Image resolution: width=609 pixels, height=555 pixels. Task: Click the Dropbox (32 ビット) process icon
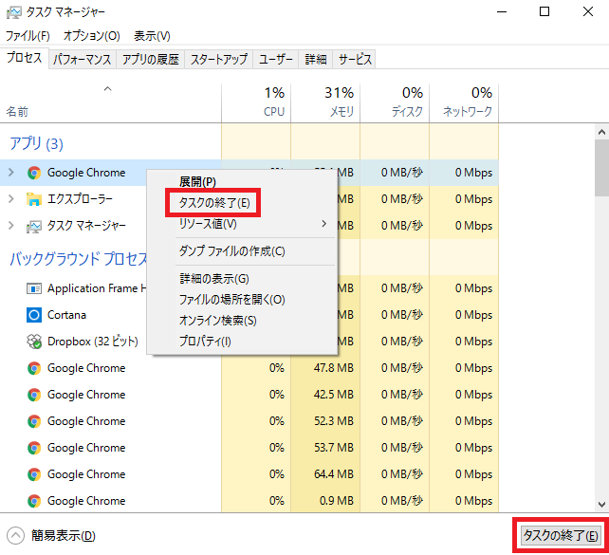click(33, 342)
